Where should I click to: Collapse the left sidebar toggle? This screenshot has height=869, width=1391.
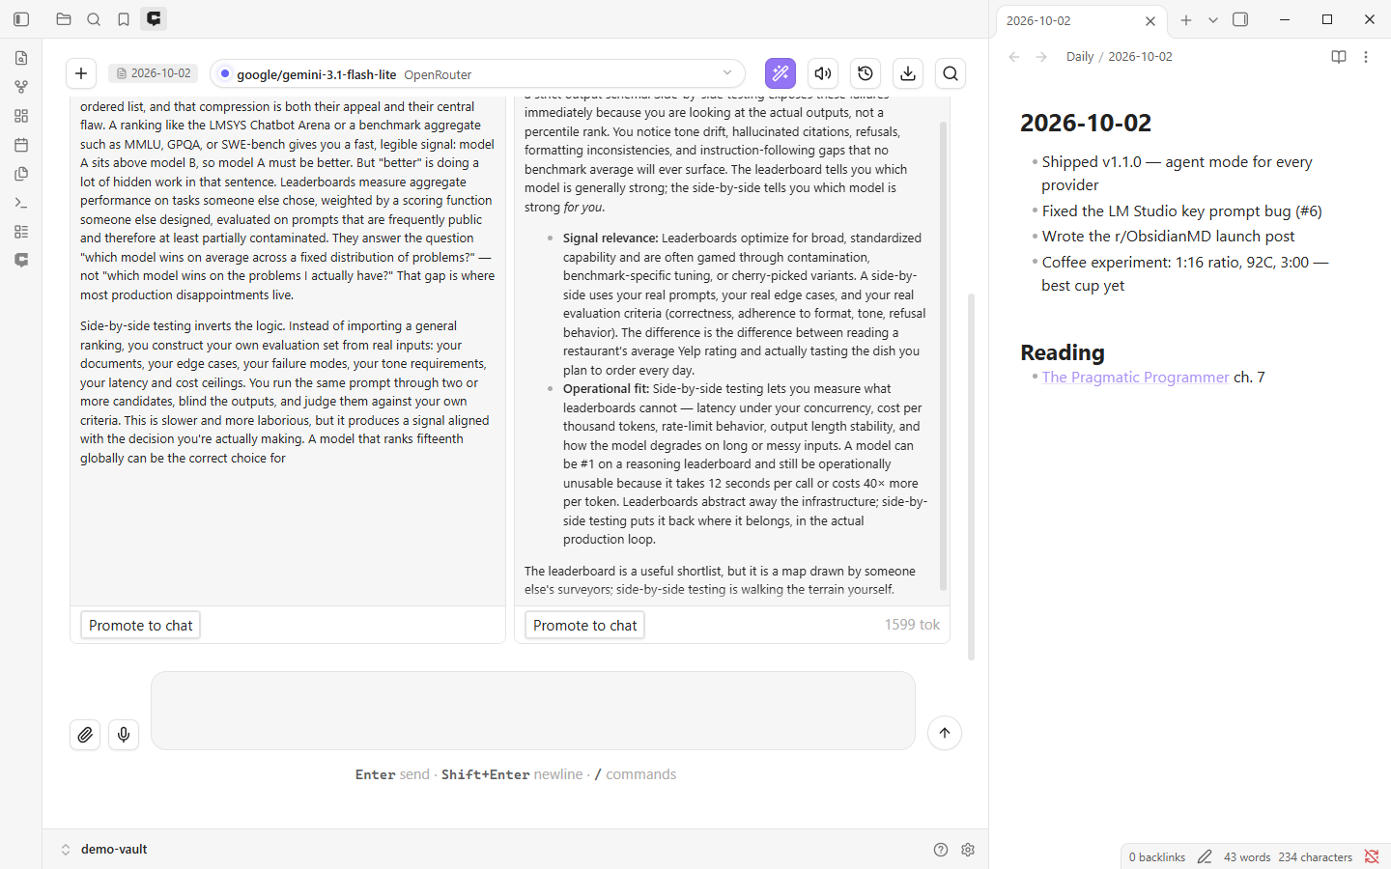point(21,19)
